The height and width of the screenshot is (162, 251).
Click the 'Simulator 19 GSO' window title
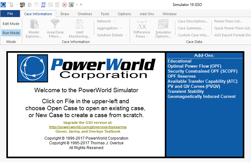(x=187, y=5)
